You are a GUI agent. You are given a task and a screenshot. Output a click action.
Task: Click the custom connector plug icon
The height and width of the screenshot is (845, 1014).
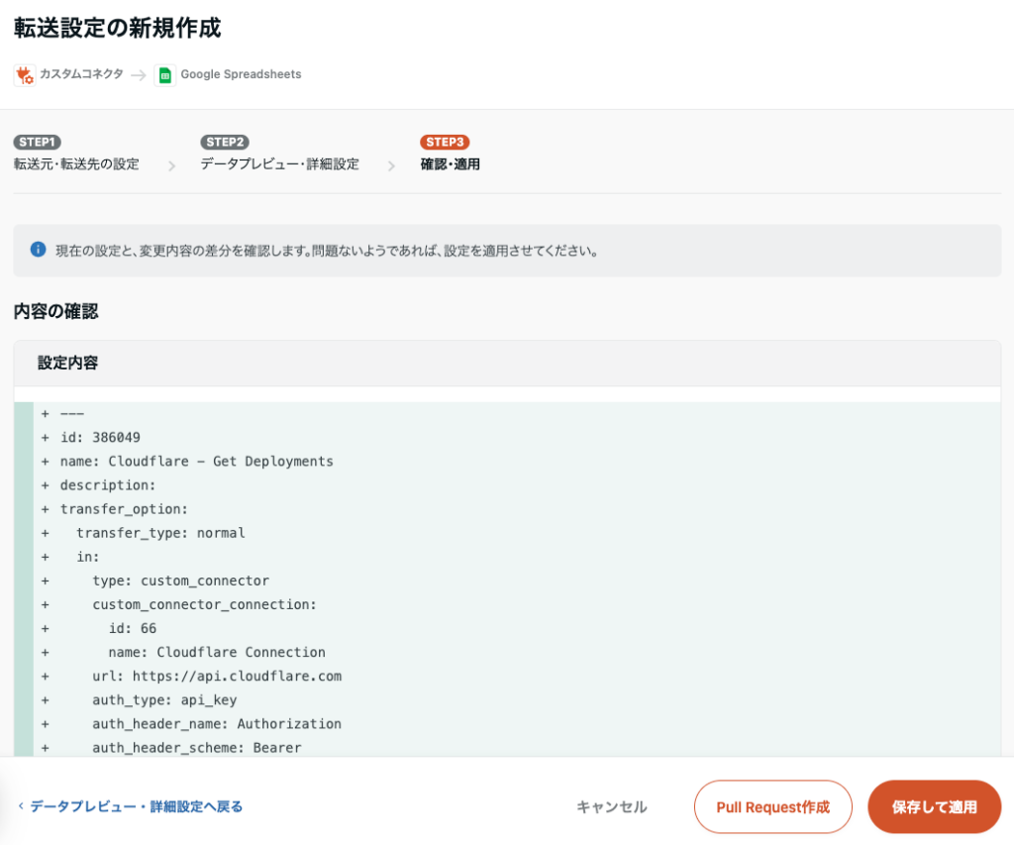(25, 75)
